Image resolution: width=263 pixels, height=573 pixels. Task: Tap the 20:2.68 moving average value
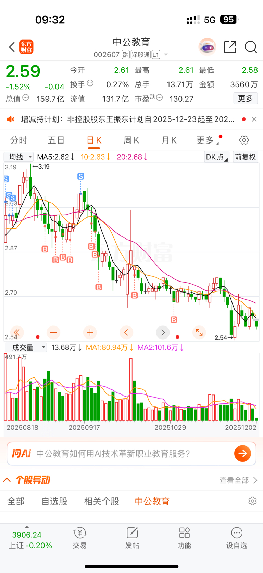click(x=132, y=157)
